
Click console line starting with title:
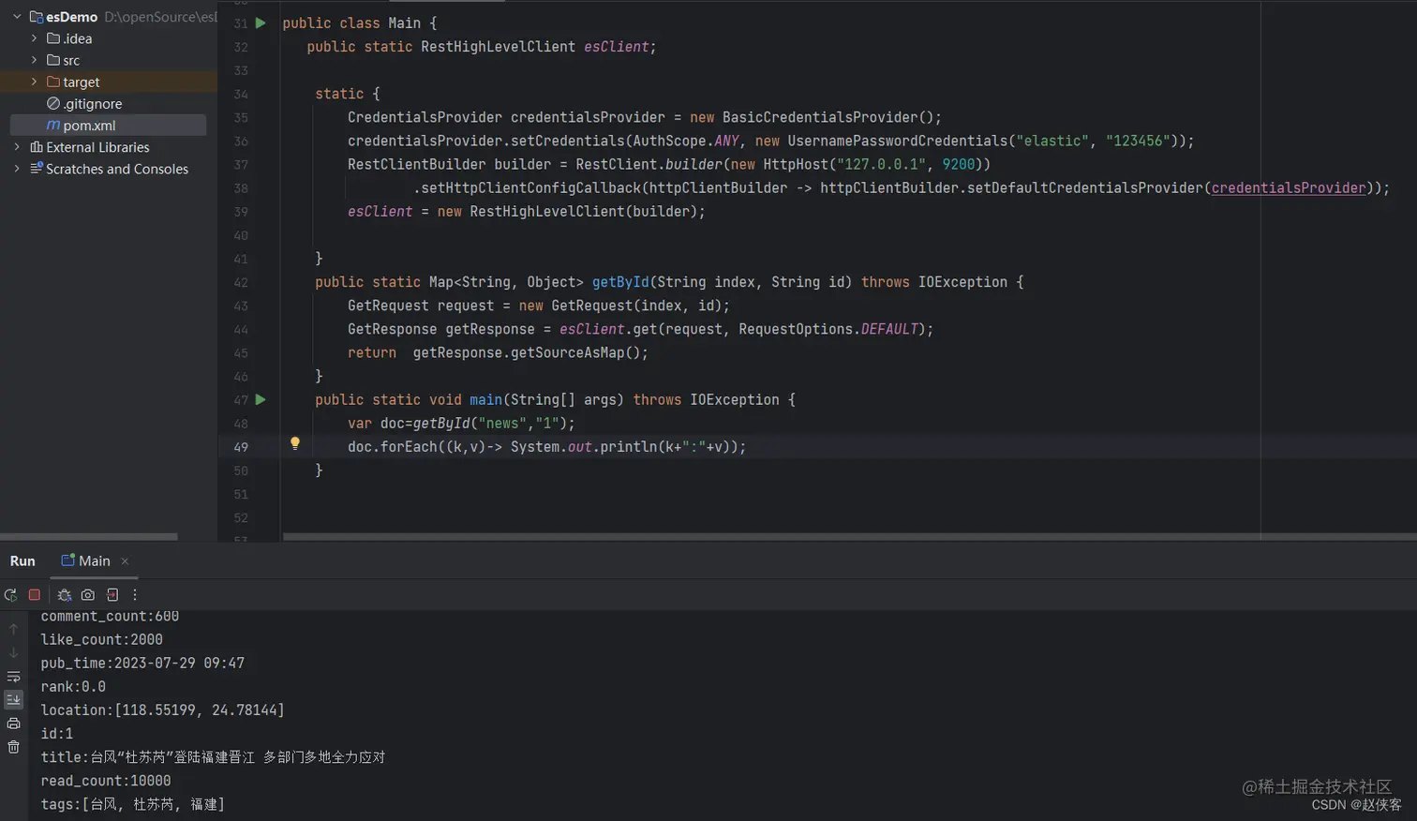click(213, 757)
